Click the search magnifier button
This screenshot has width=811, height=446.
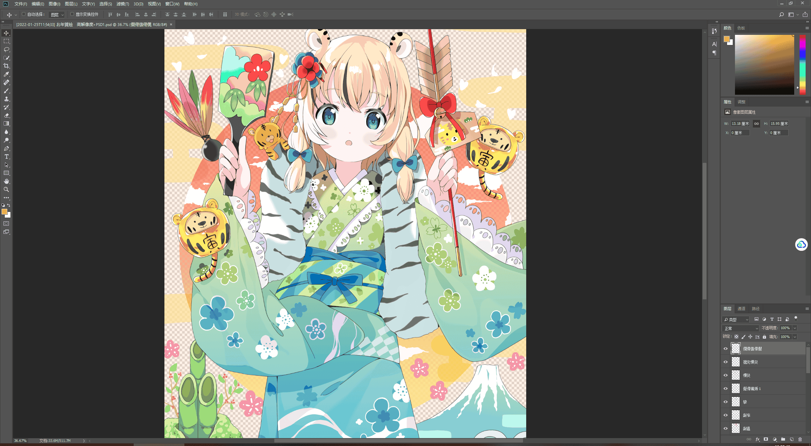[x=782, y=15]
